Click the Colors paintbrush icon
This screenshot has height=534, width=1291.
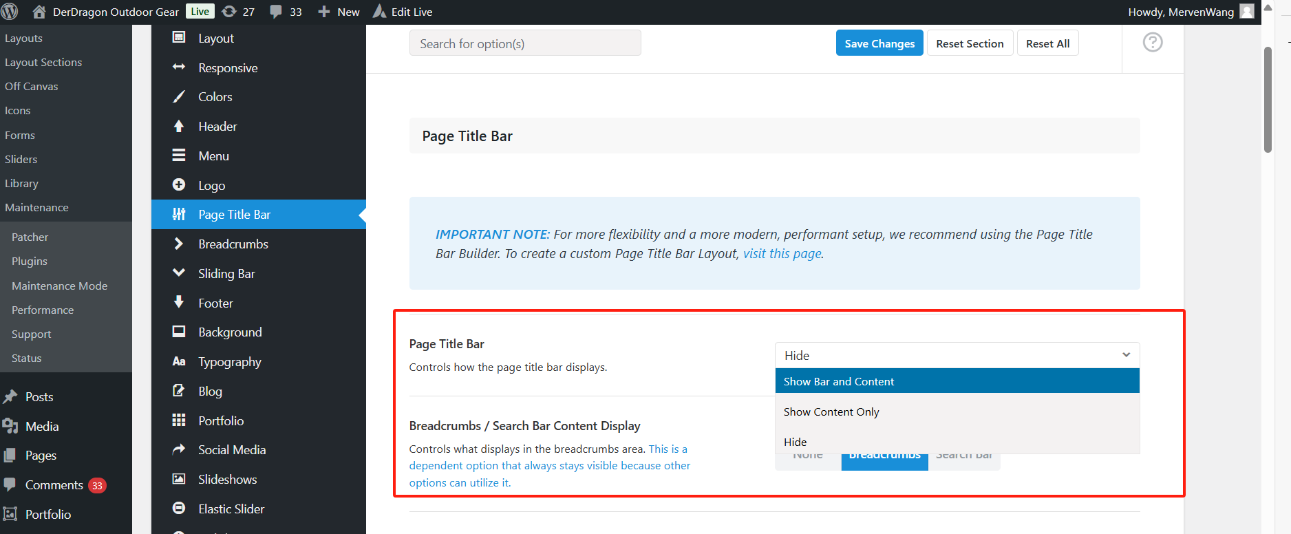[x=179, y=97]
